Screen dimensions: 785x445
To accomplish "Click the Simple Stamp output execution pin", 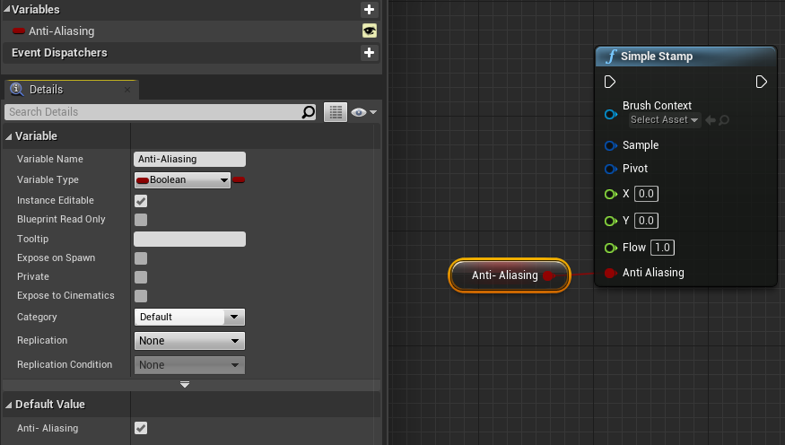I will pyautogui.click(x=761, y=82).
